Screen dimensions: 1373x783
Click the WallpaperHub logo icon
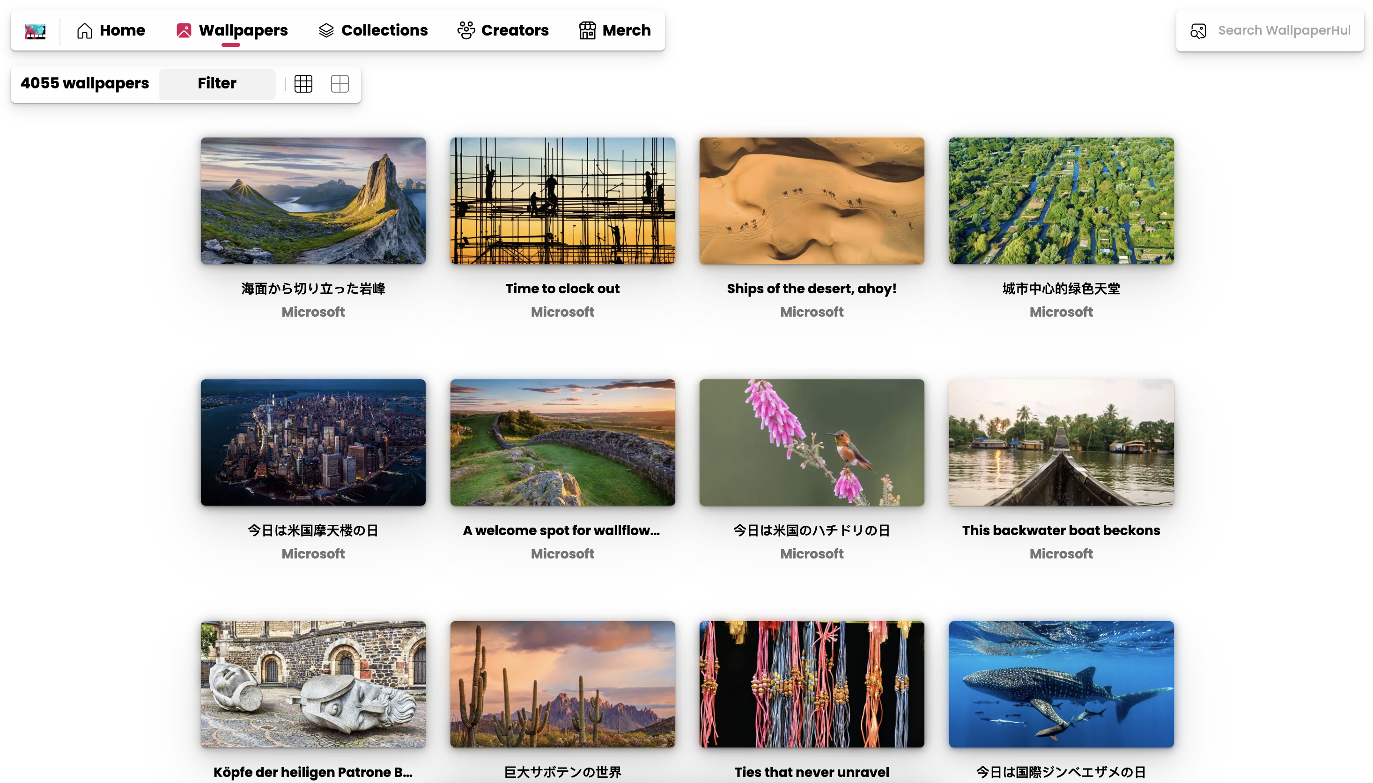point(35,31)
